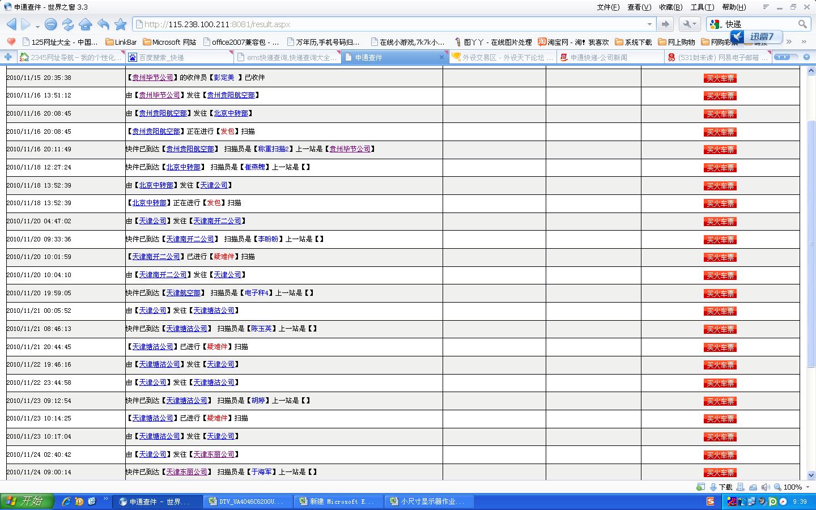Expand the address bar dropdown arrow
Screen dimensions: 816x510
649,24
